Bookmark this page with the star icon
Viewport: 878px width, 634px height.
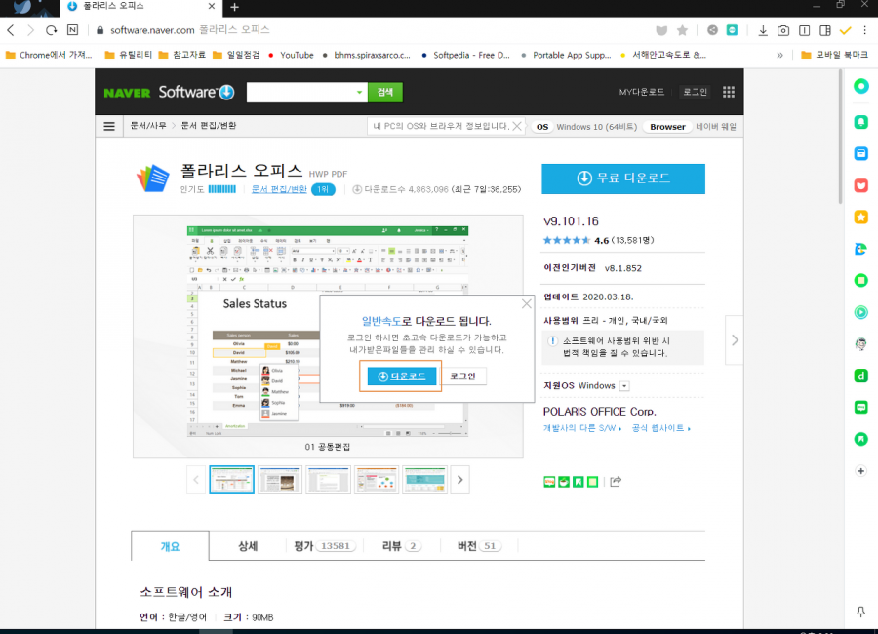pos(682,30)
